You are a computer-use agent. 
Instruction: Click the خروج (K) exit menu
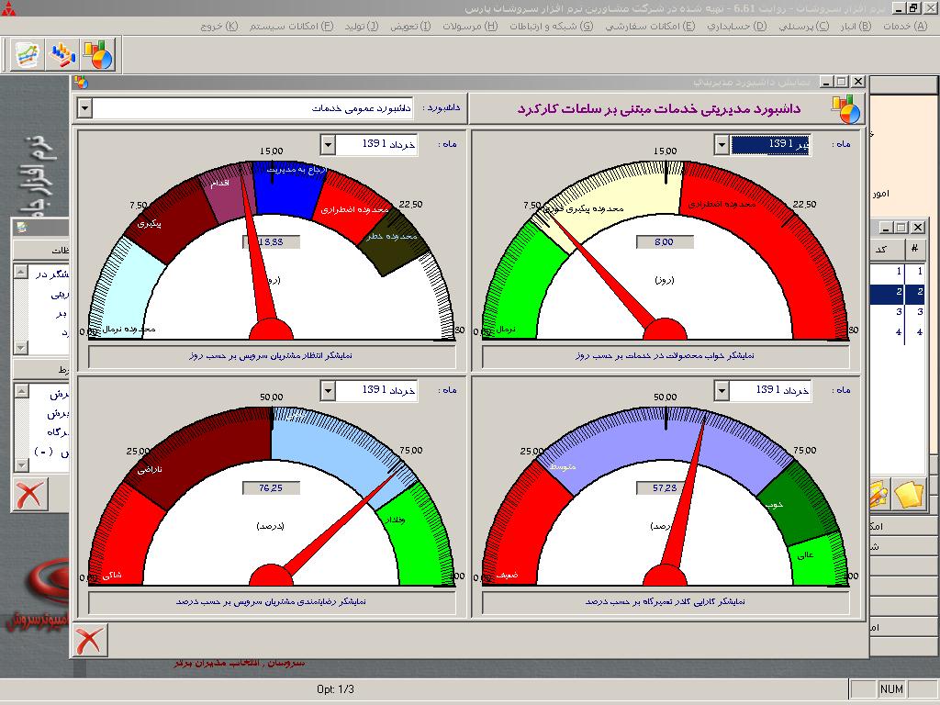tap(218, 26)
